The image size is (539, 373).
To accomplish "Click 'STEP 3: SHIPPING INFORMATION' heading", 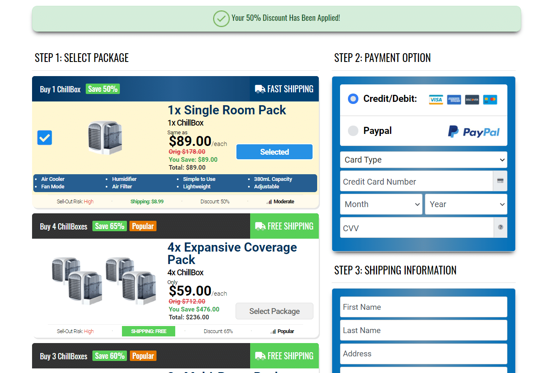I will point(395,270).
